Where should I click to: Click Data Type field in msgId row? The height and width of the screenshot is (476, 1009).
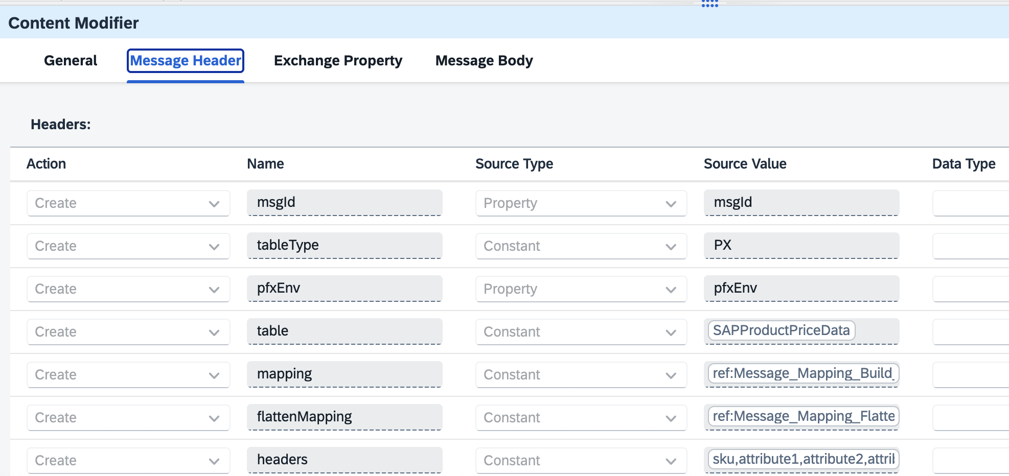point(970,203)
